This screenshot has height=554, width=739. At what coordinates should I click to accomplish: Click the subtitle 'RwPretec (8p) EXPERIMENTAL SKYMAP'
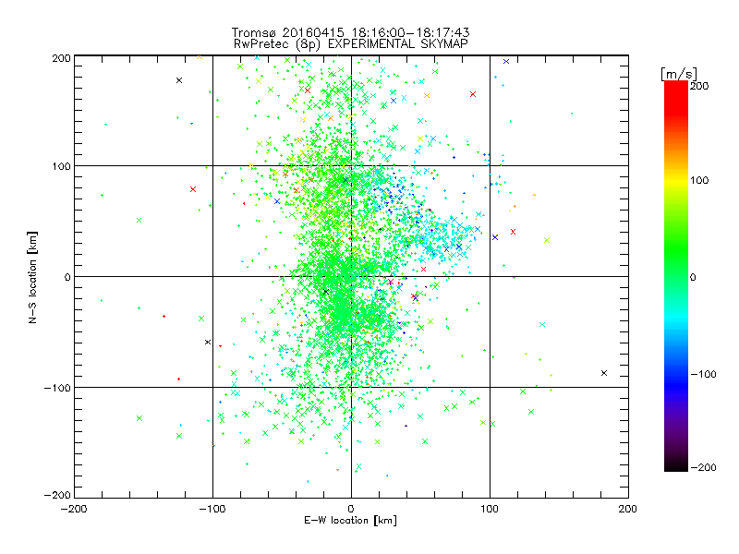(x=351, y=44)
